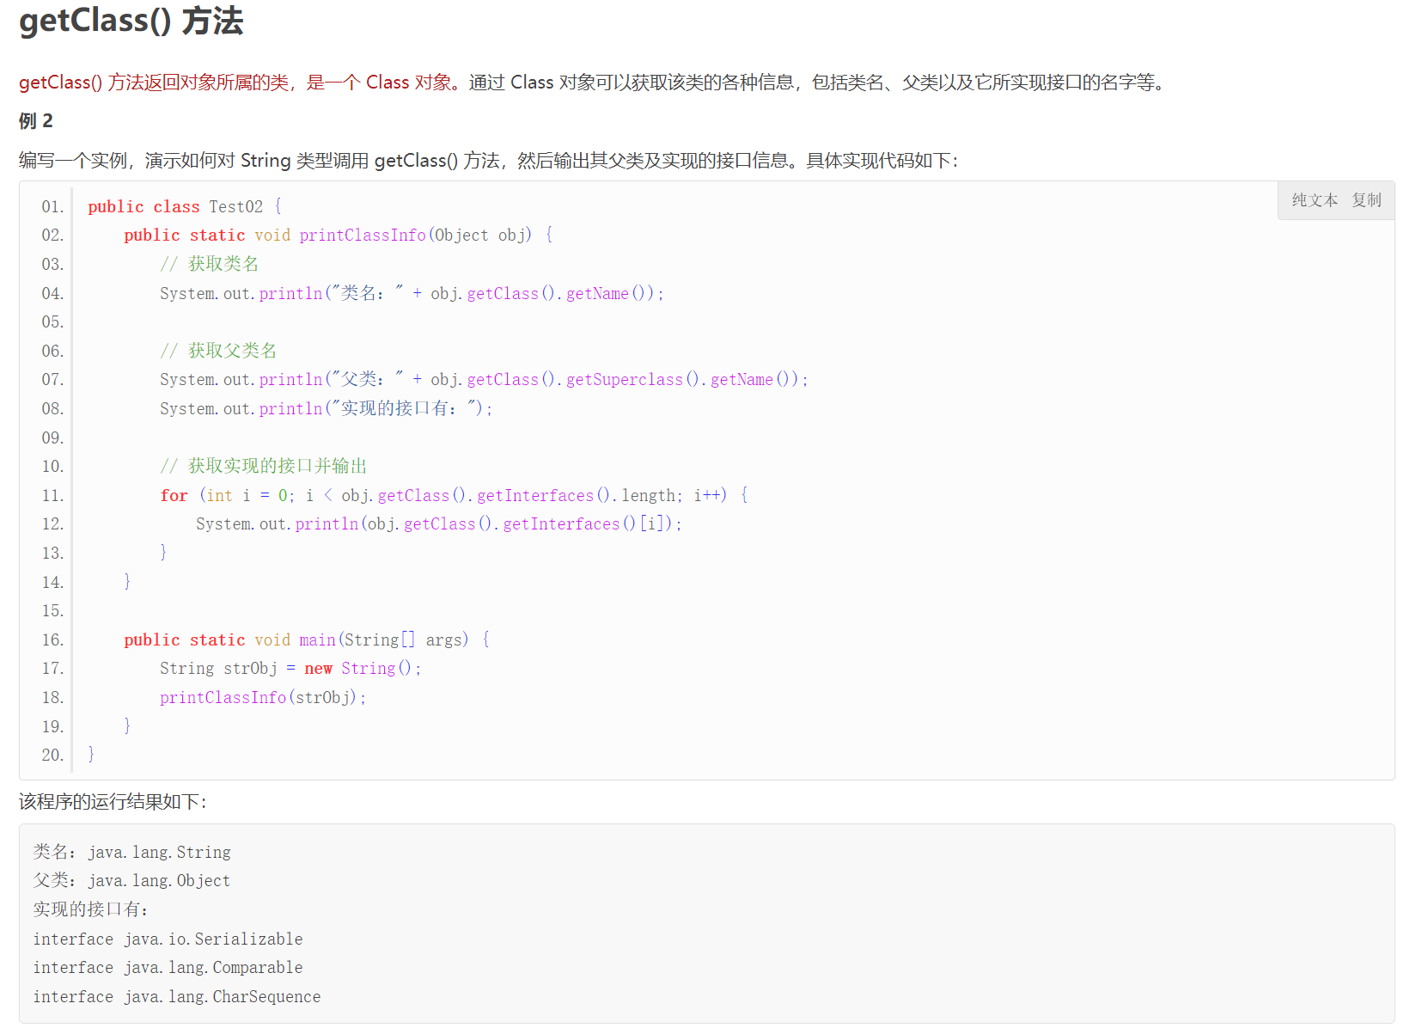Click the comment '// 获取类名'

point(209,264)
